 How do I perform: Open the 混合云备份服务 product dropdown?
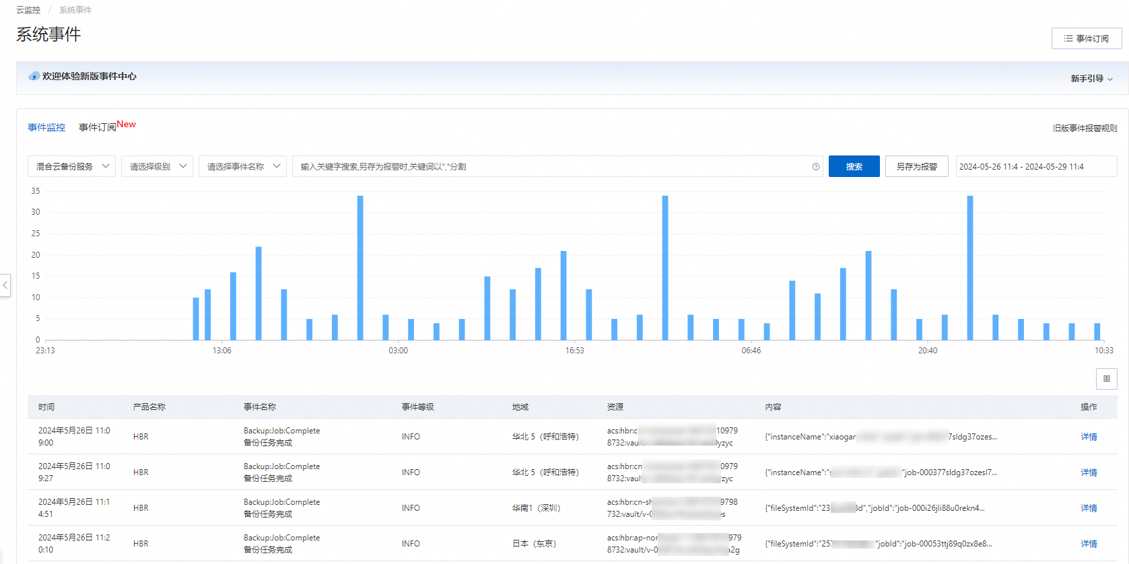click(71, 166)
